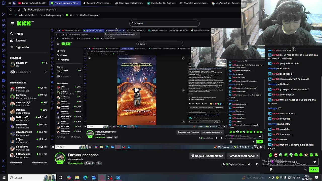Select the first green emote above chat input
Image resolution: width=322 pixels, height=181 pixels.
271,155
